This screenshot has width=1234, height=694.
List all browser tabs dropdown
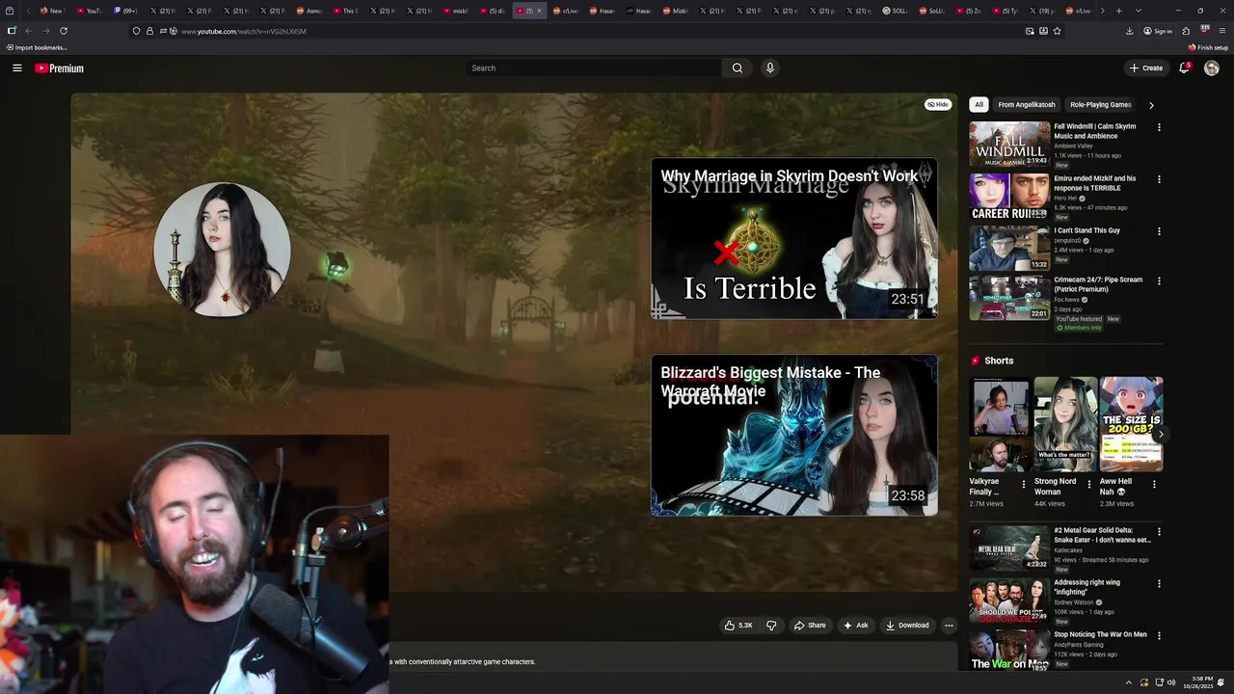click(1139, 11)
